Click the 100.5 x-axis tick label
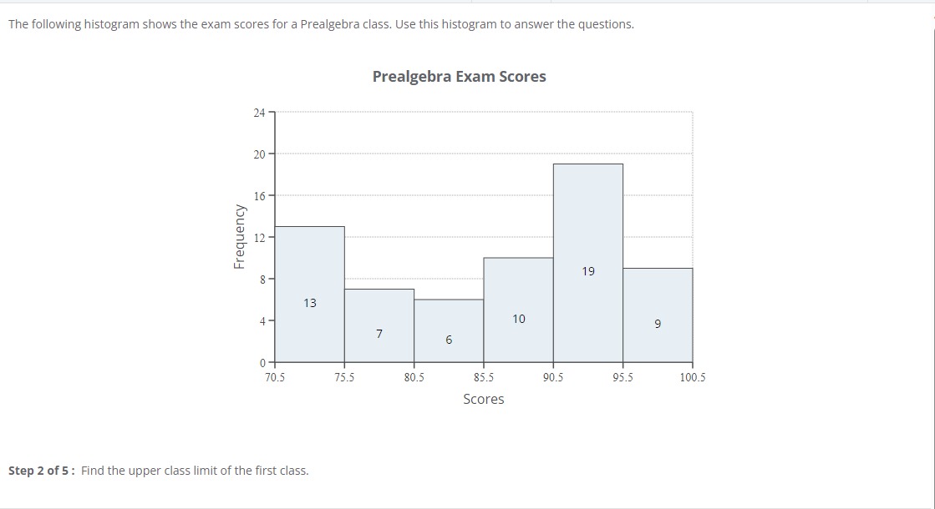Screen dimensions: 935x509 693,377
